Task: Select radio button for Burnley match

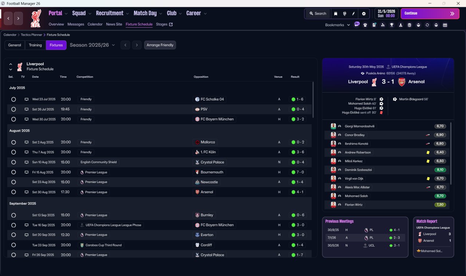Action: coord(13,215)
